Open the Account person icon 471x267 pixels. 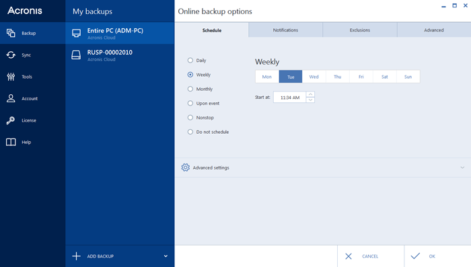point(11,98)
